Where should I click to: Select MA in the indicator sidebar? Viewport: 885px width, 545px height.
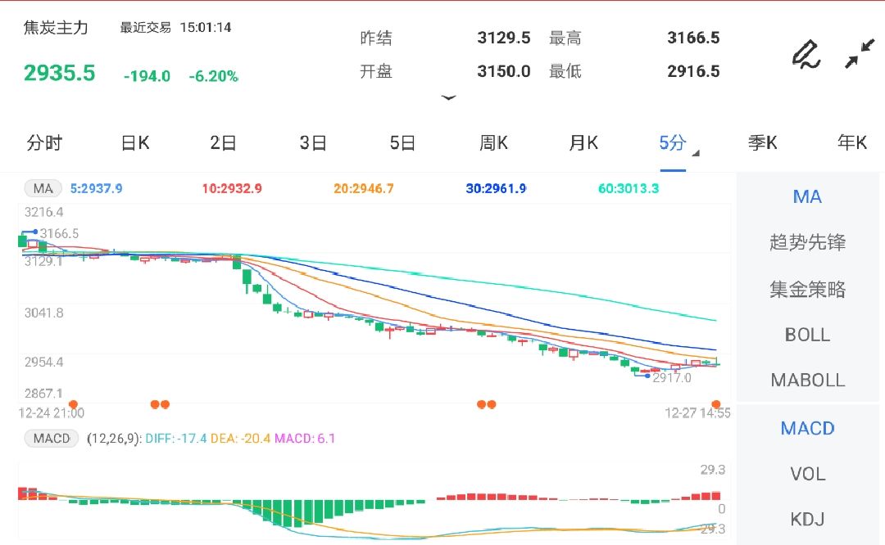point(807,196)
